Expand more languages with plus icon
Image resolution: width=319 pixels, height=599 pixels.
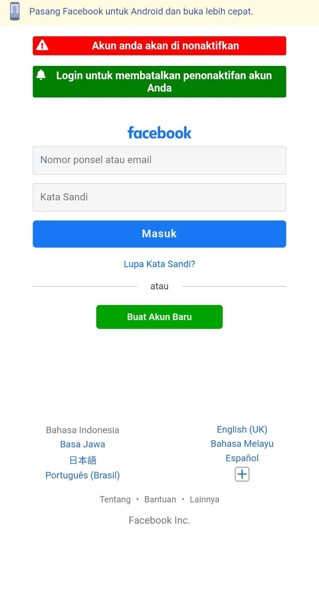242,474
